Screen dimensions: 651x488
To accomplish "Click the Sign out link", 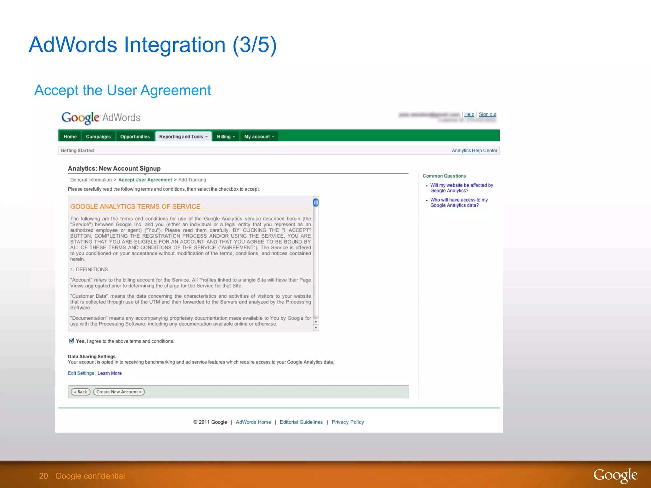I will [x=488, y=114].
